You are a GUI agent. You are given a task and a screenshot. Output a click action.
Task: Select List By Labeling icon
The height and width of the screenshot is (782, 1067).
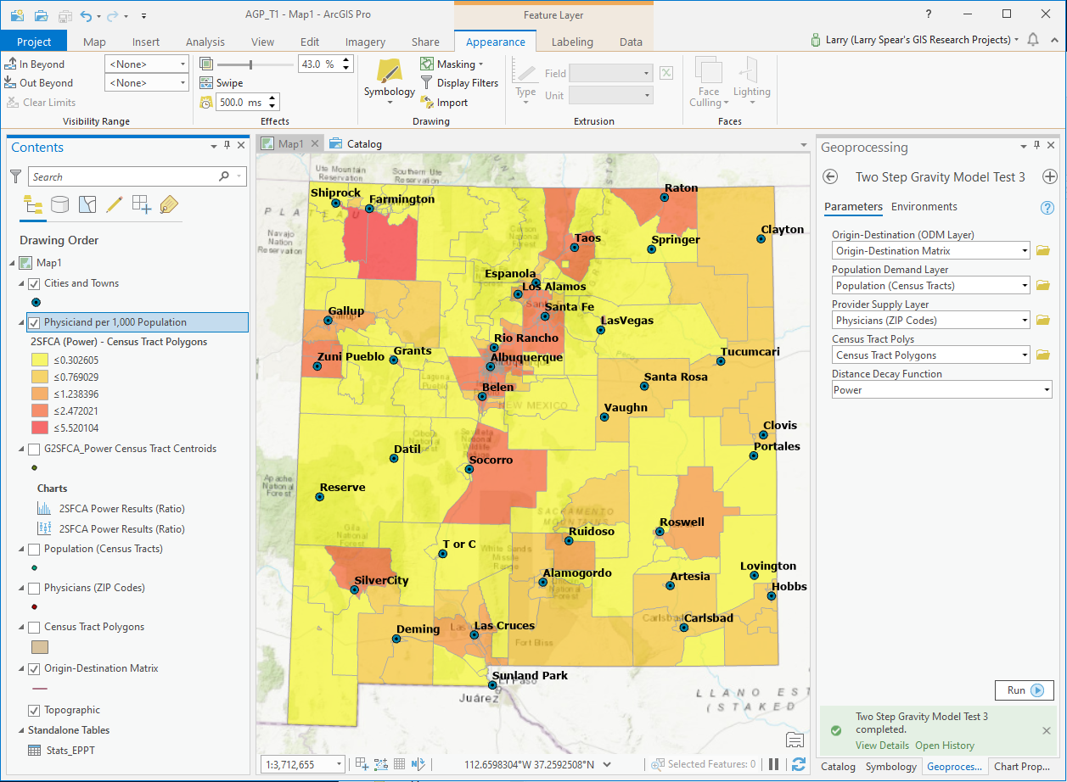coord(169,204)
